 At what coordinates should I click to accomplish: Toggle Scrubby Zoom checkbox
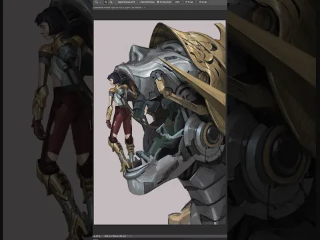pos(158,2)
